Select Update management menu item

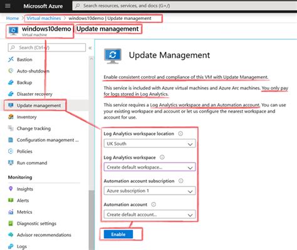[39, 106]
